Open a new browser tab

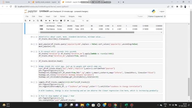click(x=123, y=2)
